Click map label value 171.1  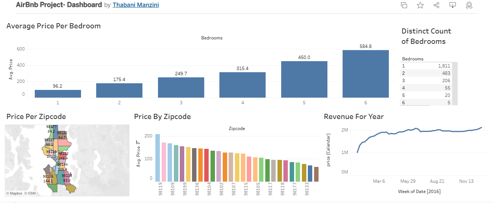click(51, 157)
